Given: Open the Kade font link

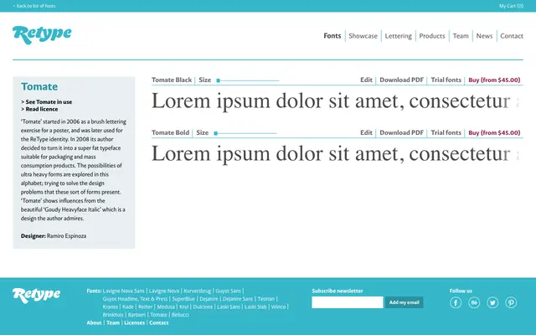Looking at the screenshot, I should coord(128,307).
